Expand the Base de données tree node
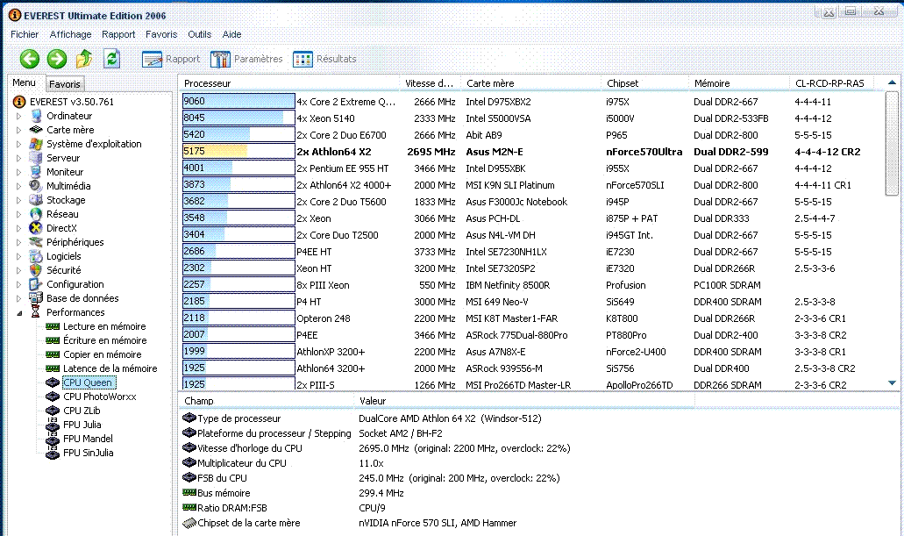This screenshot has height=536, width=904. click(x=19, y=298)
